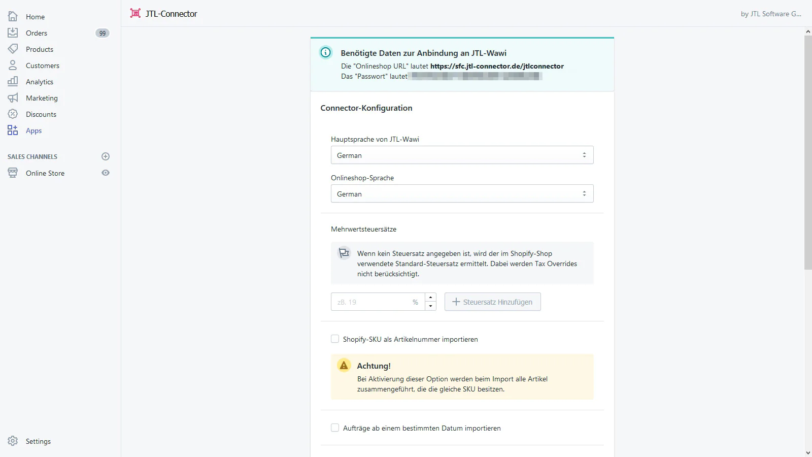Click the Products tag icon
Viewport: 812px width, 457px height.
pos(13,49)
